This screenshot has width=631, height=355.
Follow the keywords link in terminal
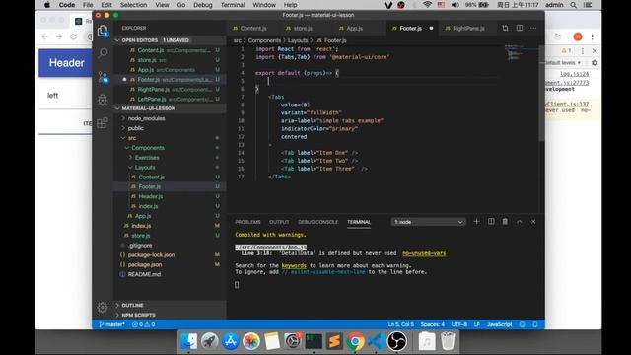294,265
